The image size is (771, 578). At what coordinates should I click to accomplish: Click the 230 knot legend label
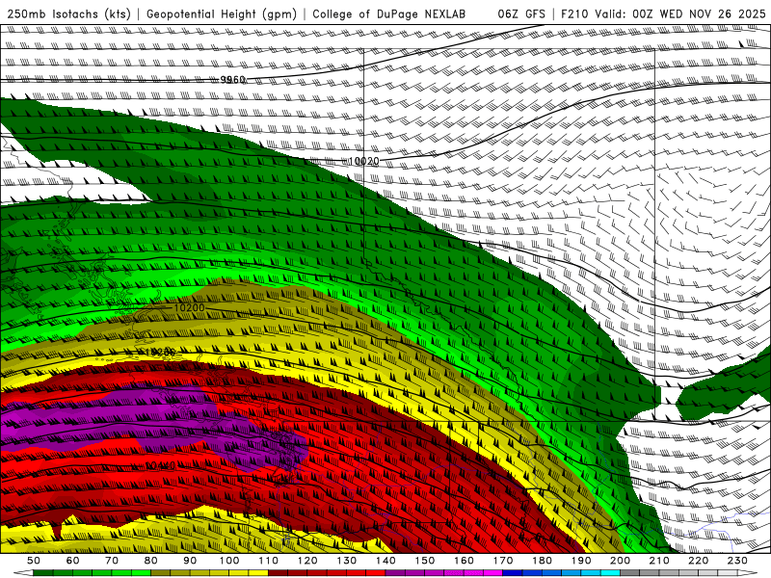pyautogui.click(x=737, y=561)
